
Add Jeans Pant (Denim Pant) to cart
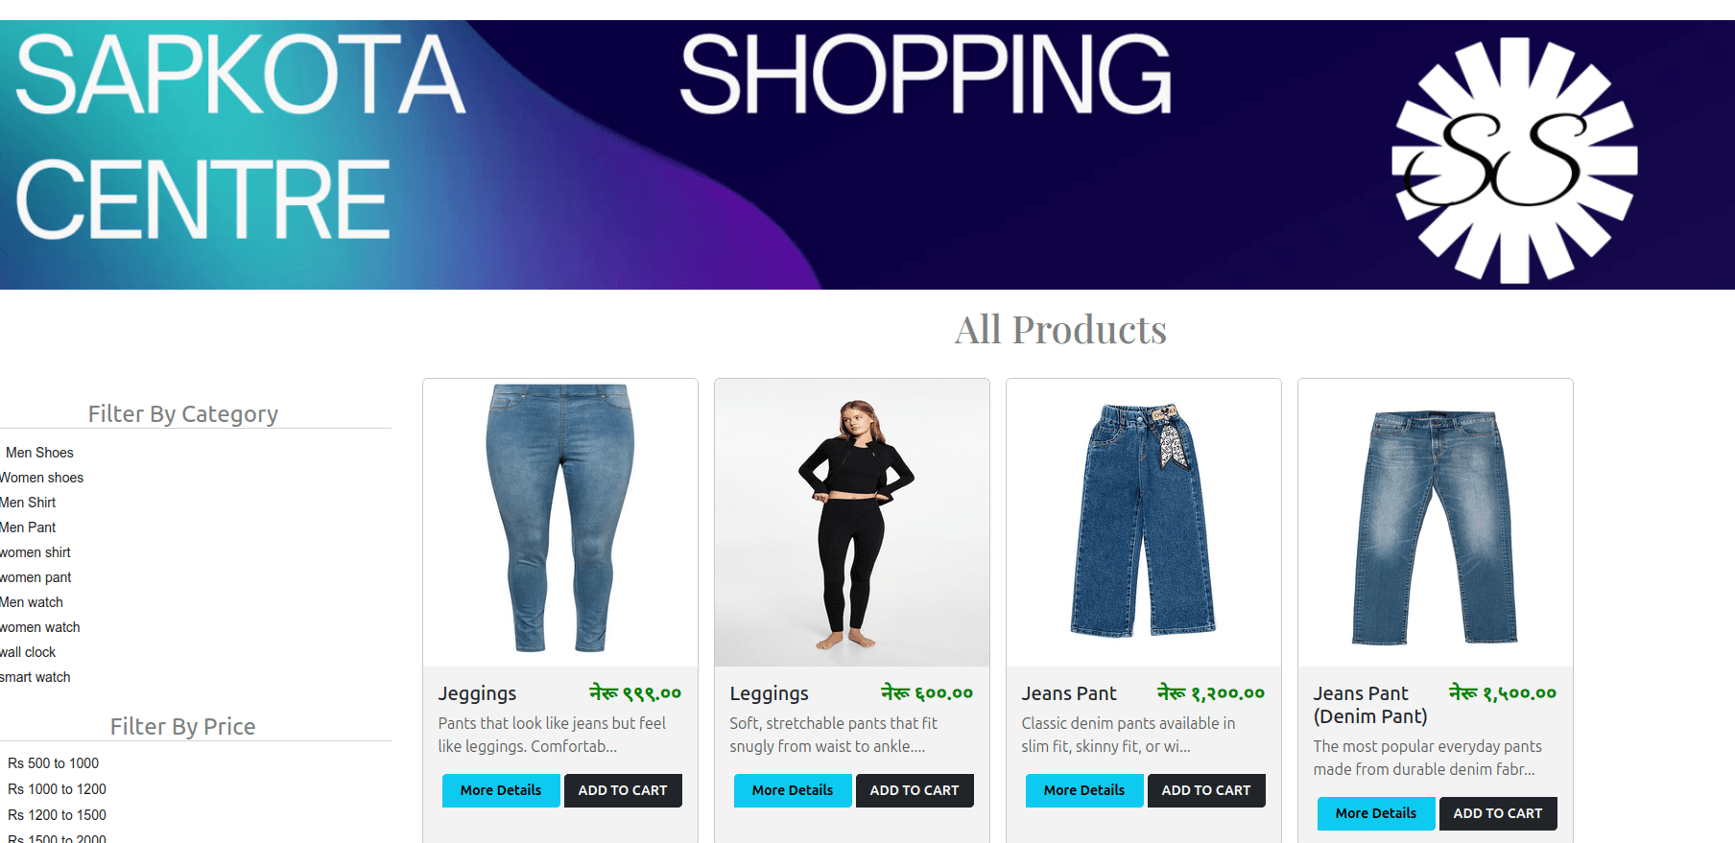(1498, 813)
